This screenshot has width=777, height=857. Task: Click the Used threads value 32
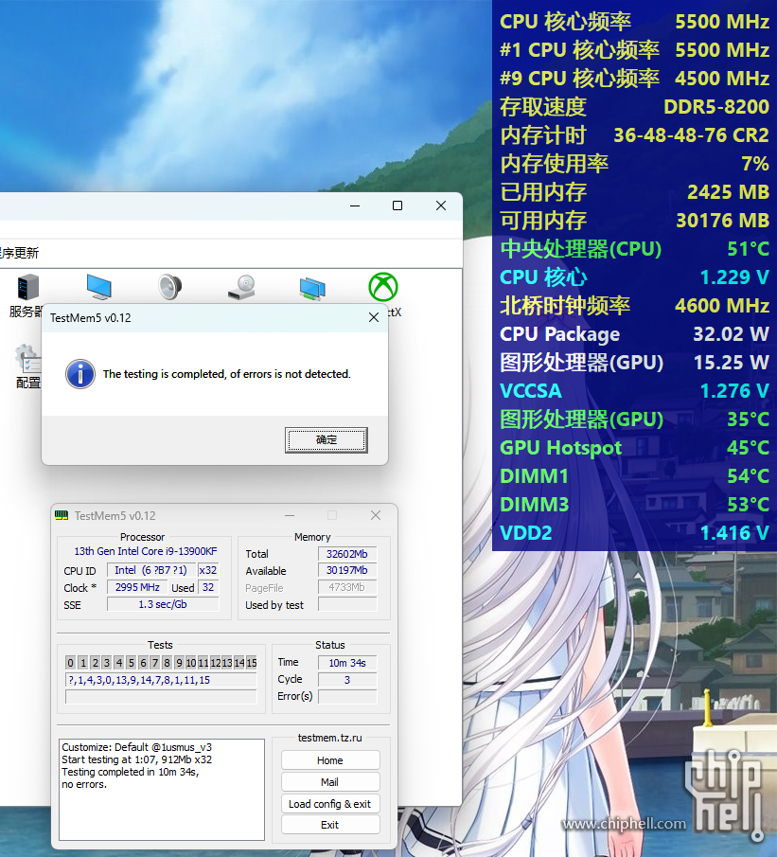[x=208, y=587]
